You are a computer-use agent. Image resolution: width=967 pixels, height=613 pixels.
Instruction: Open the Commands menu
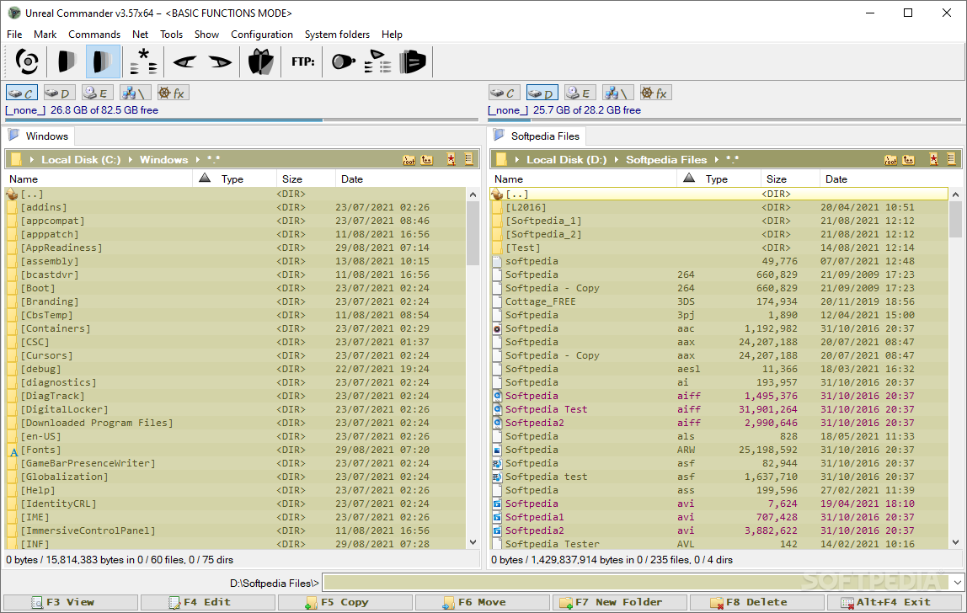[x=94, y=35]
